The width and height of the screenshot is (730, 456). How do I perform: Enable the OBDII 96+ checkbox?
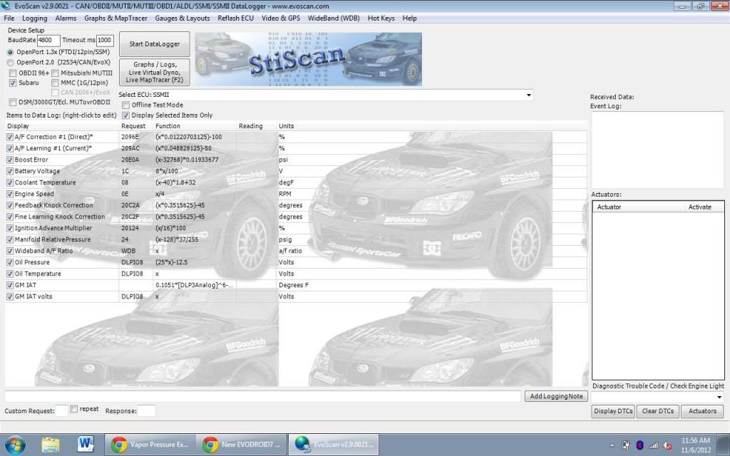click(x=13, y=73)
